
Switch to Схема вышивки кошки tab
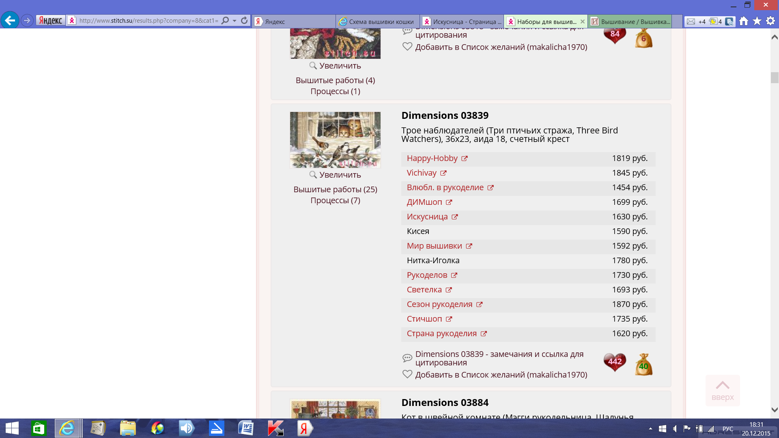coord(377,21)
